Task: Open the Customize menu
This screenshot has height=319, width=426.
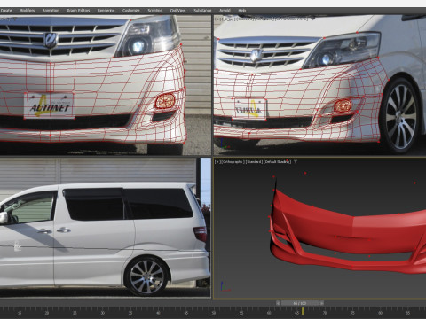Action: point(131,11)
